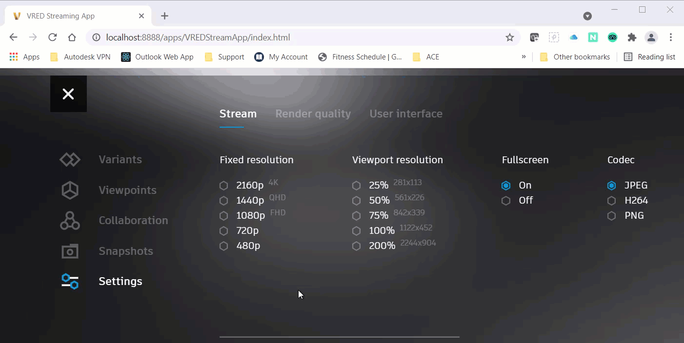Choose the H264 codec

(x=628, y=200)
